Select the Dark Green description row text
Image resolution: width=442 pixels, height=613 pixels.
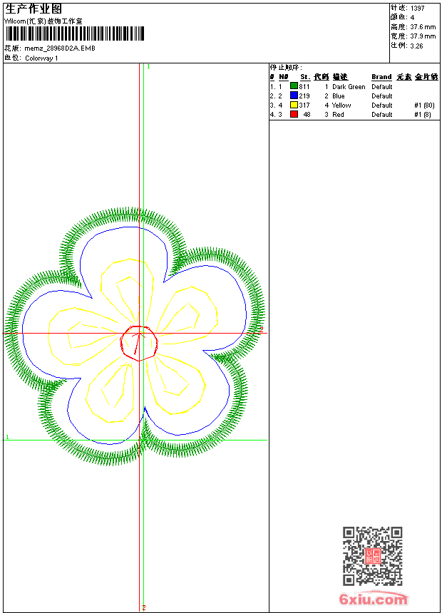click(349, 87)
